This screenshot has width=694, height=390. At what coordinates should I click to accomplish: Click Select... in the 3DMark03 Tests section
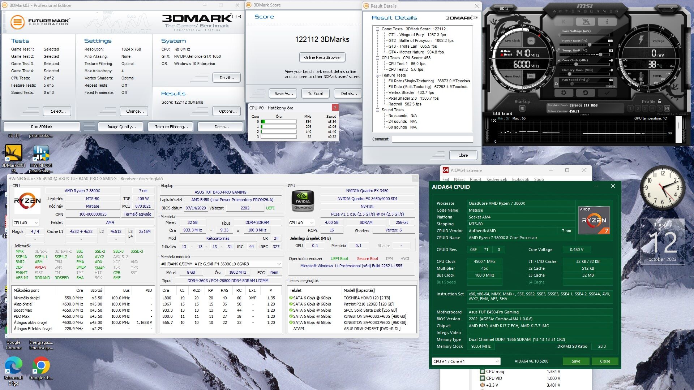pyautogui.click(x=57, y=111)
